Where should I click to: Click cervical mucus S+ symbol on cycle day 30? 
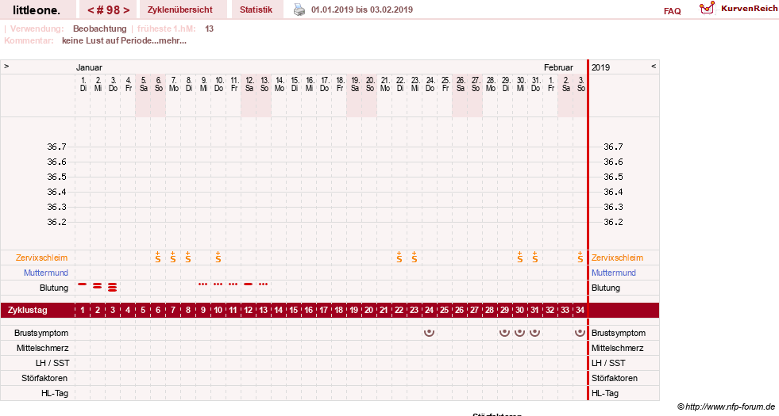pyautogui.click(x=519, y=257)
